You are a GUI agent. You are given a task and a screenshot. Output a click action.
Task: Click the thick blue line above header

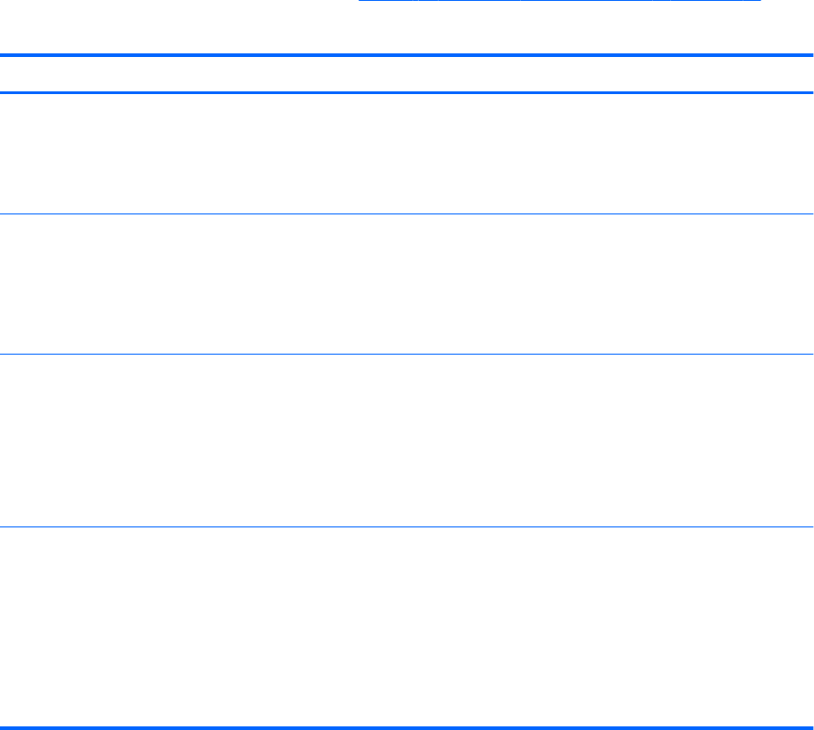point(407,56)
